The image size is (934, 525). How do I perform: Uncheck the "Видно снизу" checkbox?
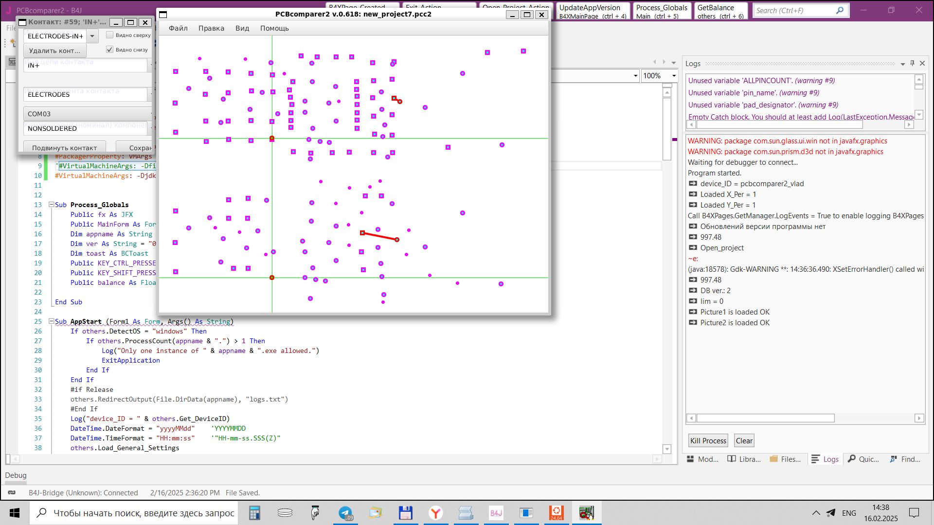tap(110, 50)
